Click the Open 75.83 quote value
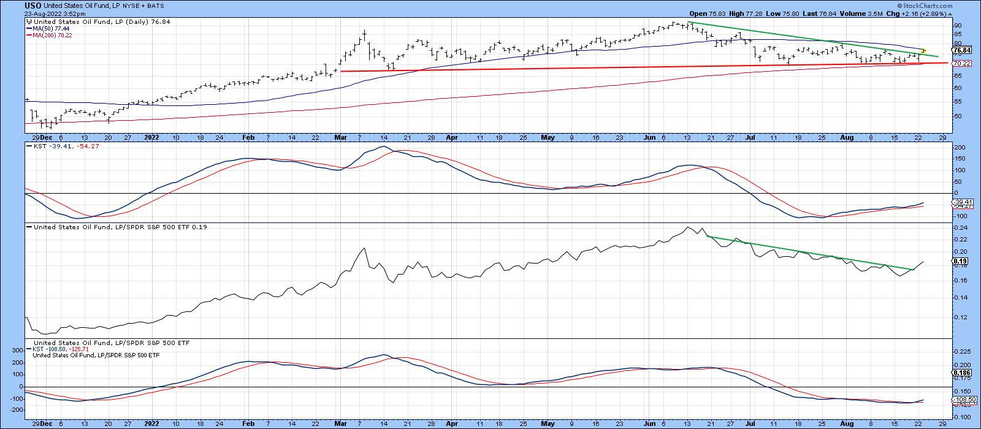Viewport: 981px width, 429px height. (708, 13)
